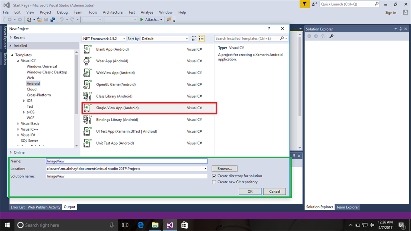Click the New Project toolbar icon
411x231 pixels.
pos(29,20)
